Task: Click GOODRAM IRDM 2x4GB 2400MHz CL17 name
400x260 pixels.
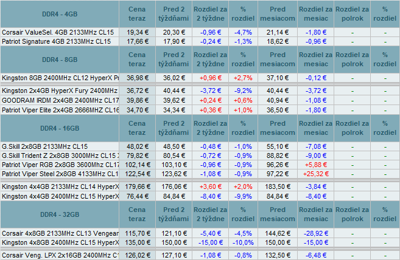Action: (x=60, y=100)
